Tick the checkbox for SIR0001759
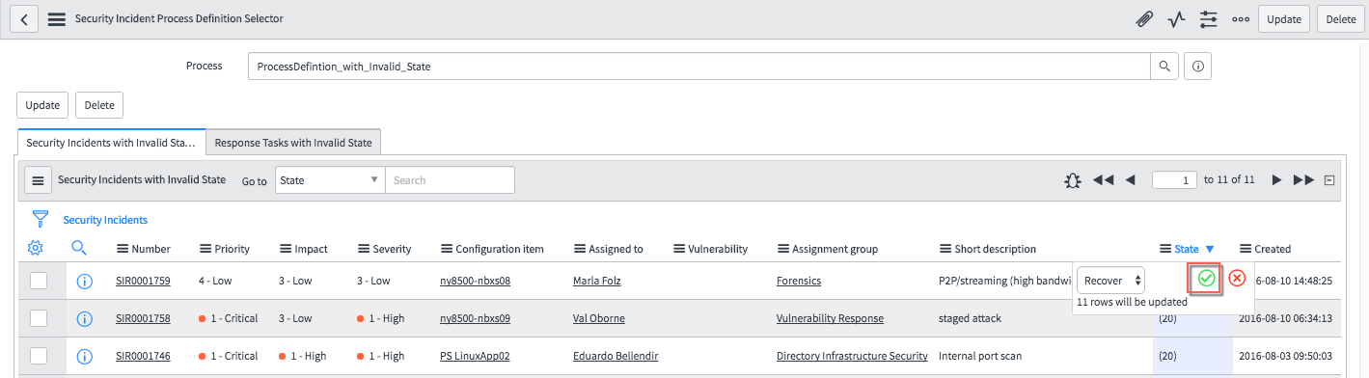This screenshot has height=378, width=1369. coord(39,281)
